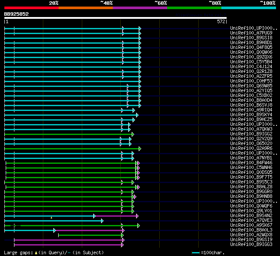Click the BB925852 query name

(x=17, y=14)
